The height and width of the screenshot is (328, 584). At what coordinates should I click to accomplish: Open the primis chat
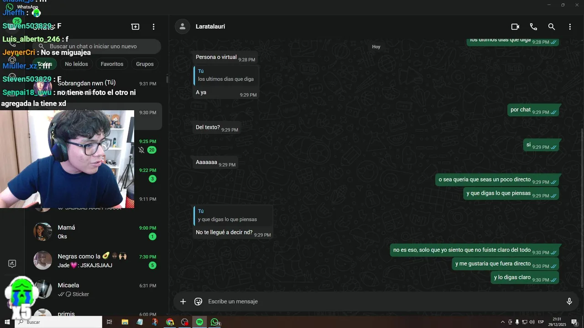[97, 313]
